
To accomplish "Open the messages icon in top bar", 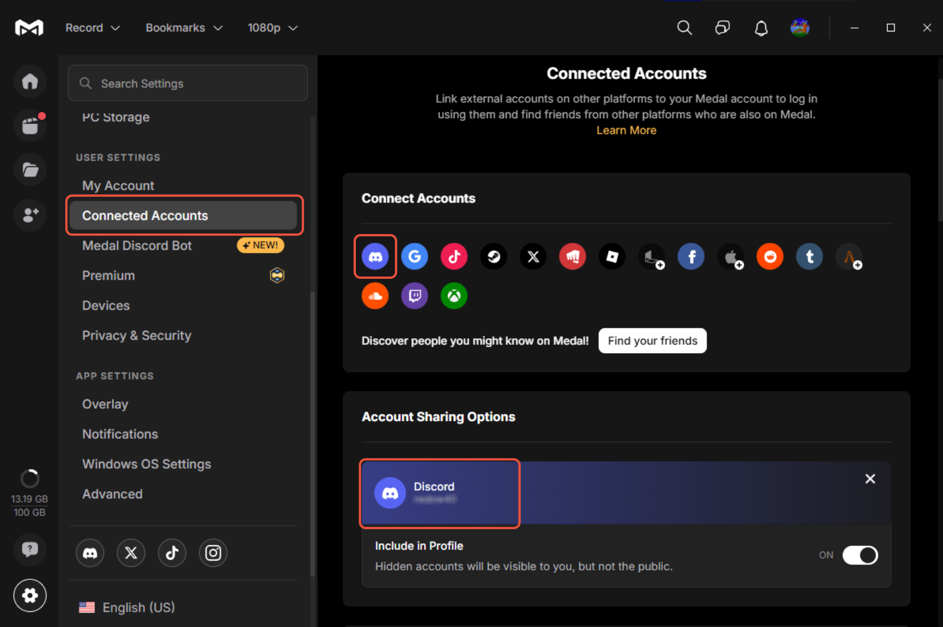I will pyautogui.click(x=722, y=27).
